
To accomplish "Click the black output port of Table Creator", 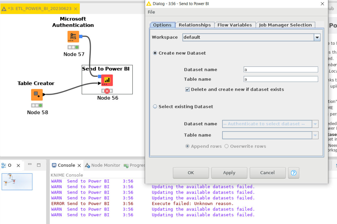I will pos(44,94).
